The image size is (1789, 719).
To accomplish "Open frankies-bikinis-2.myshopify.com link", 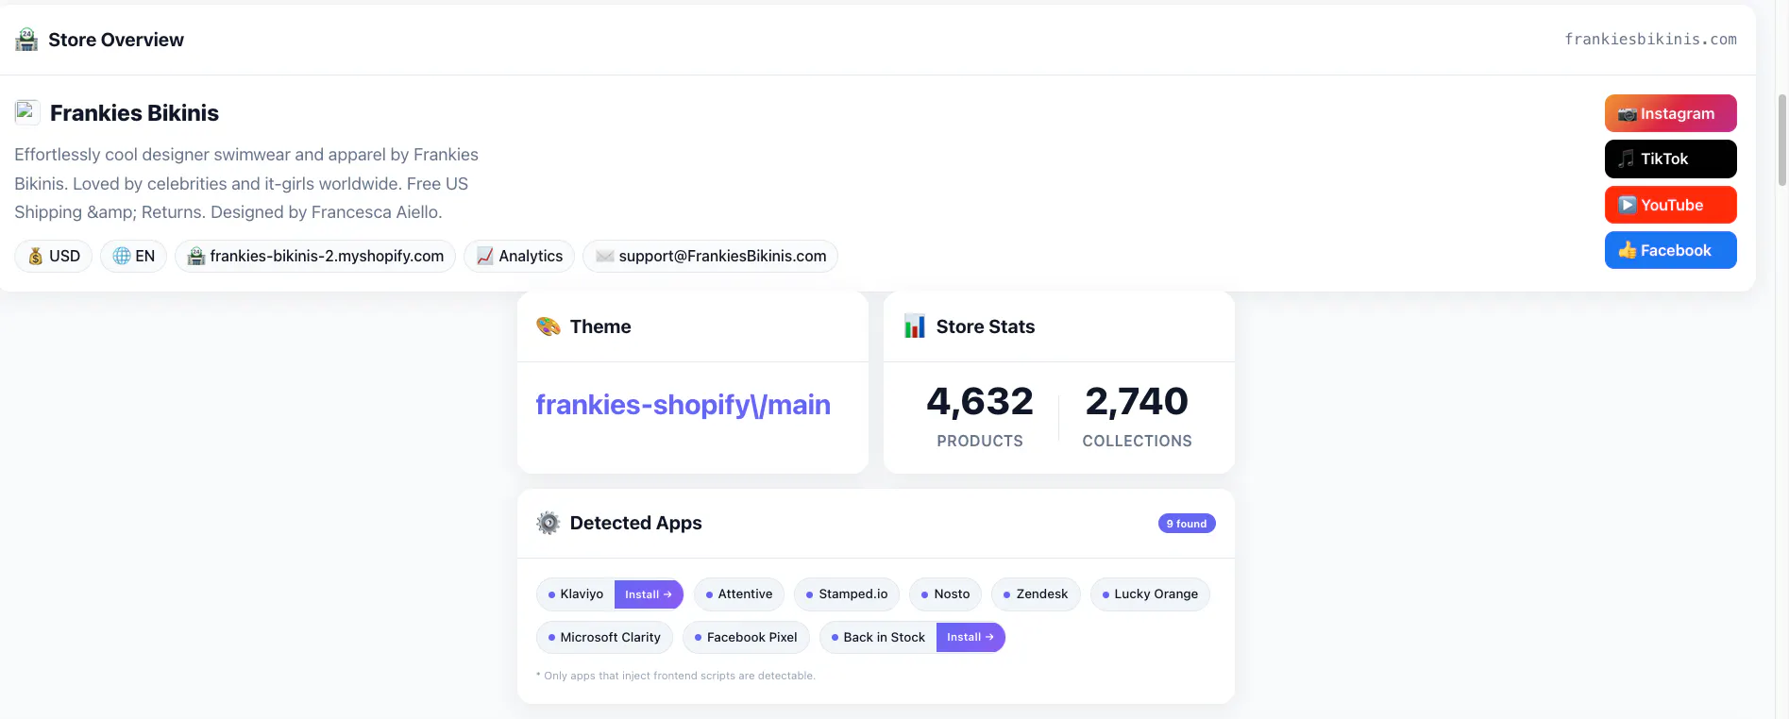I will pyautogui.click(x=315, y=256).
